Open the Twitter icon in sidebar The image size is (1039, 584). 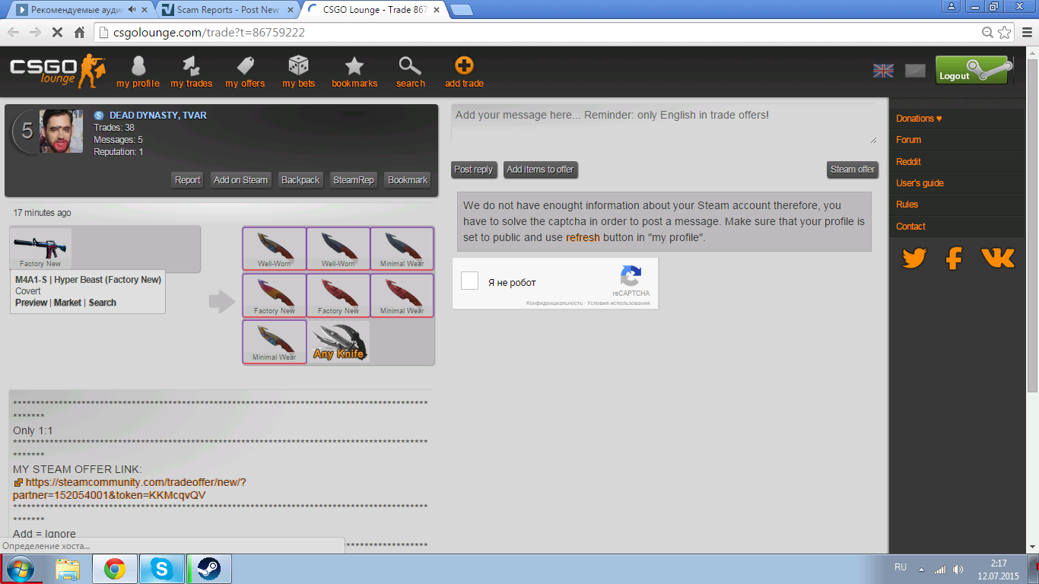(x=913, y=259)
